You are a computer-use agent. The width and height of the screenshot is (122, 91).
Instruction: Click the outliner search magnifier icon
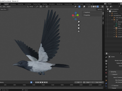pos(119,7)
